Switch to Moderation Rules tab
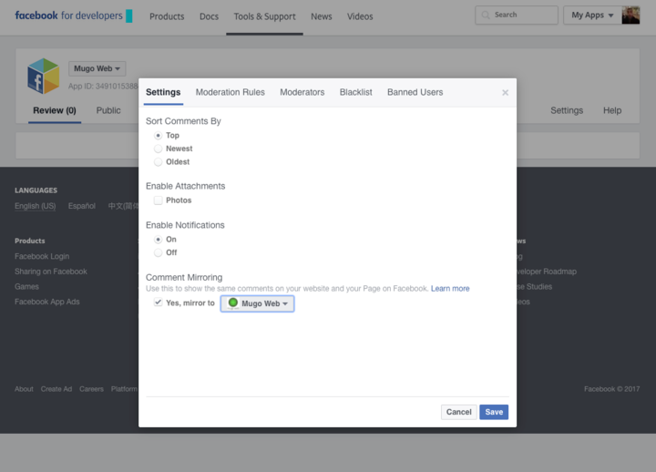Viewport: 656px width, 472px height. pyautogui.click(x=231, y=92)
